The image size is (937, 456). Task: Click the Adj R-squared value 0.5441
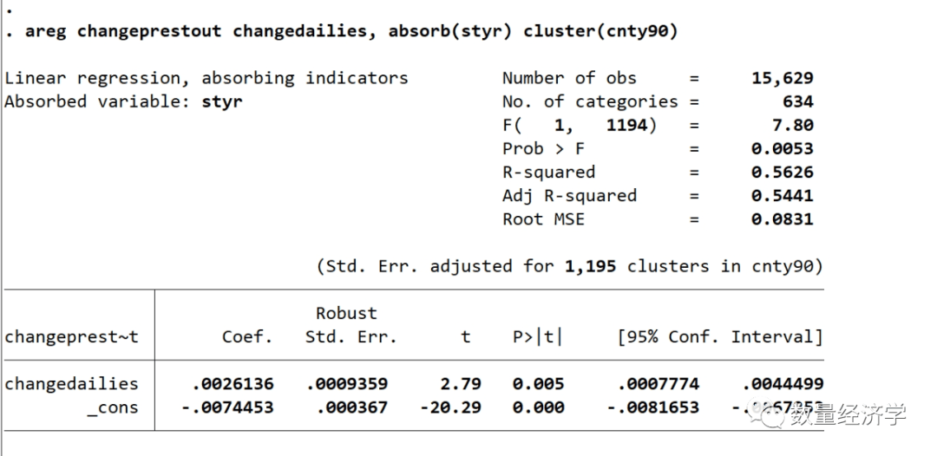782,195
